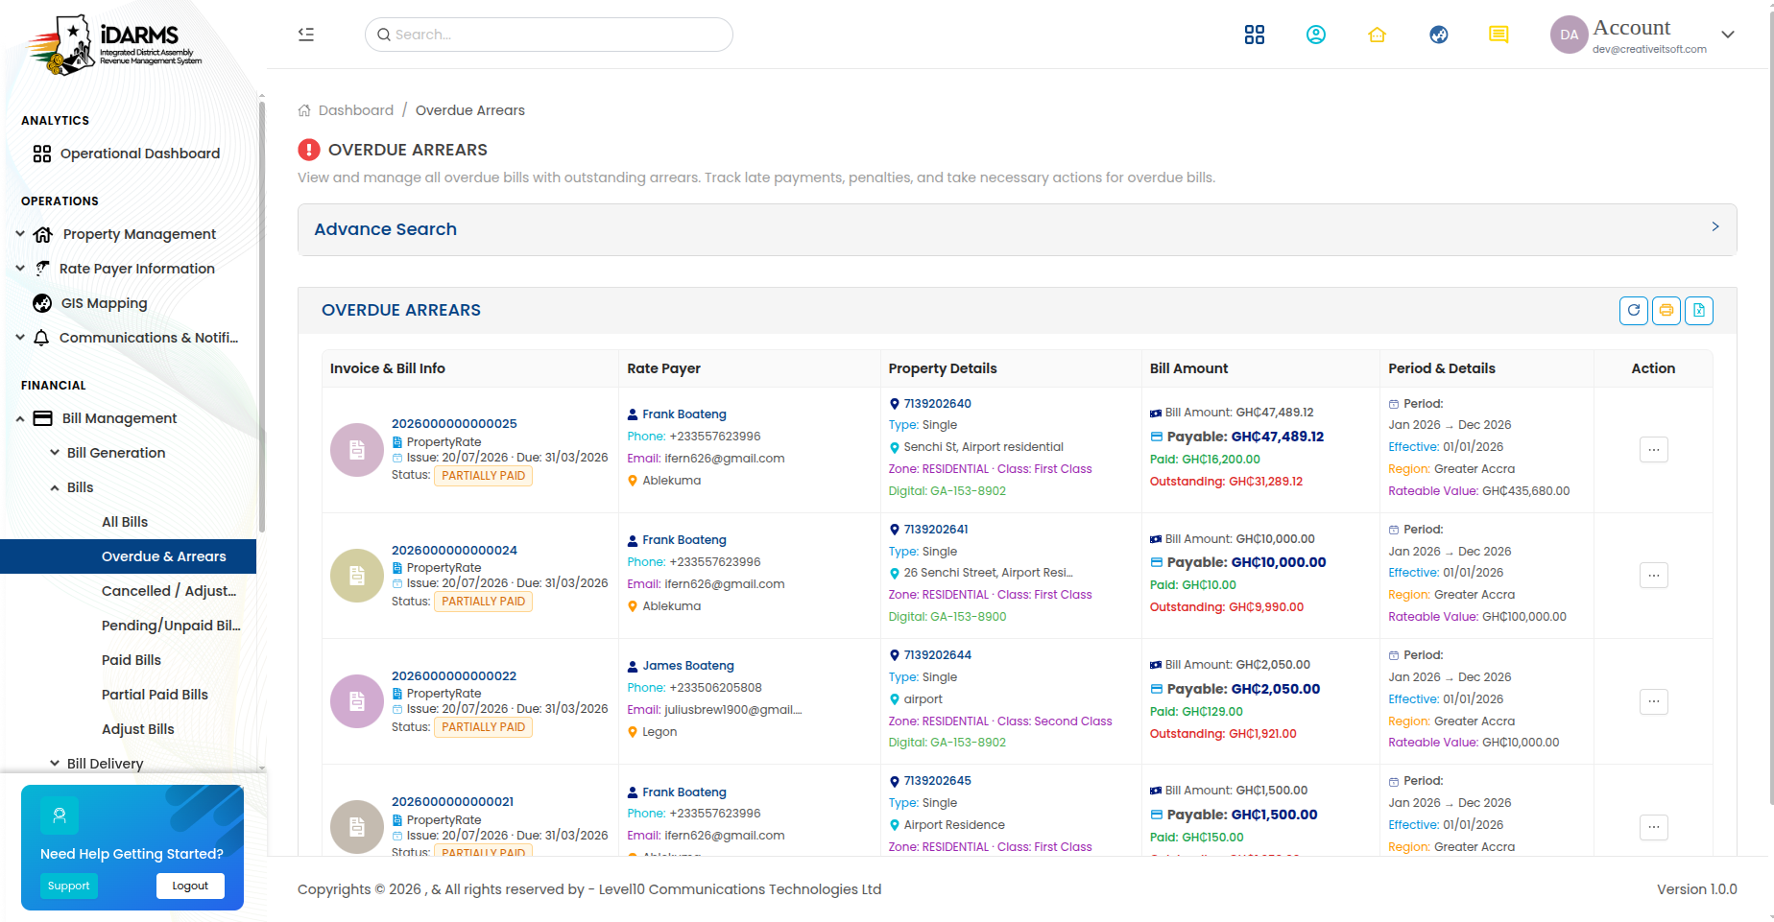Go to All Bills
This screenshot has width=1774, height=922.
(x=125, y=522)
